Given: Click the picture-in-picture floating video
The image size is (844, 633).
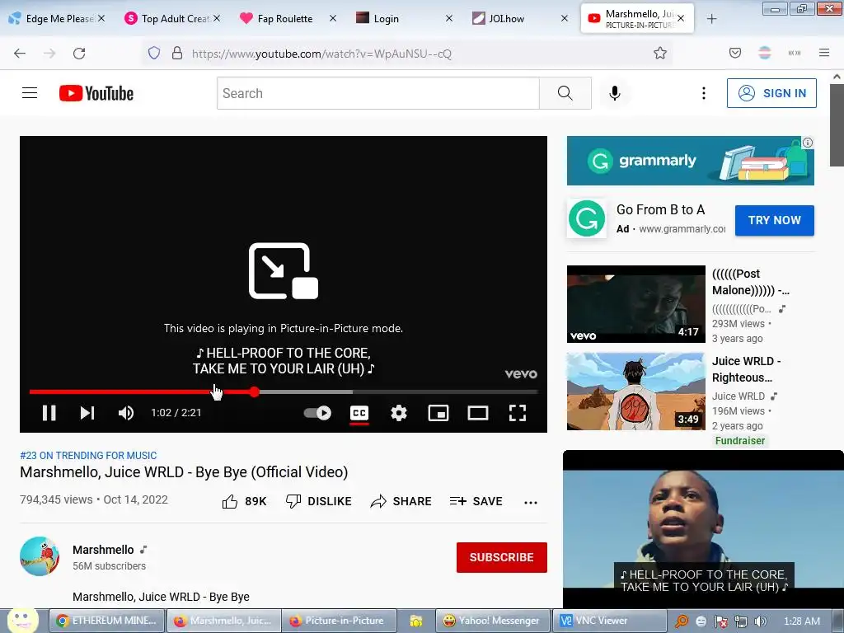Looking at the screenshot, I should pos(703,529).
